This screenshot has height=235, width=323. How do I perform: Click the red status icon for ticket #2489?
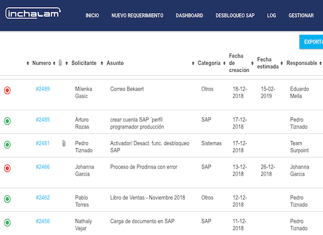coord(7,90)
